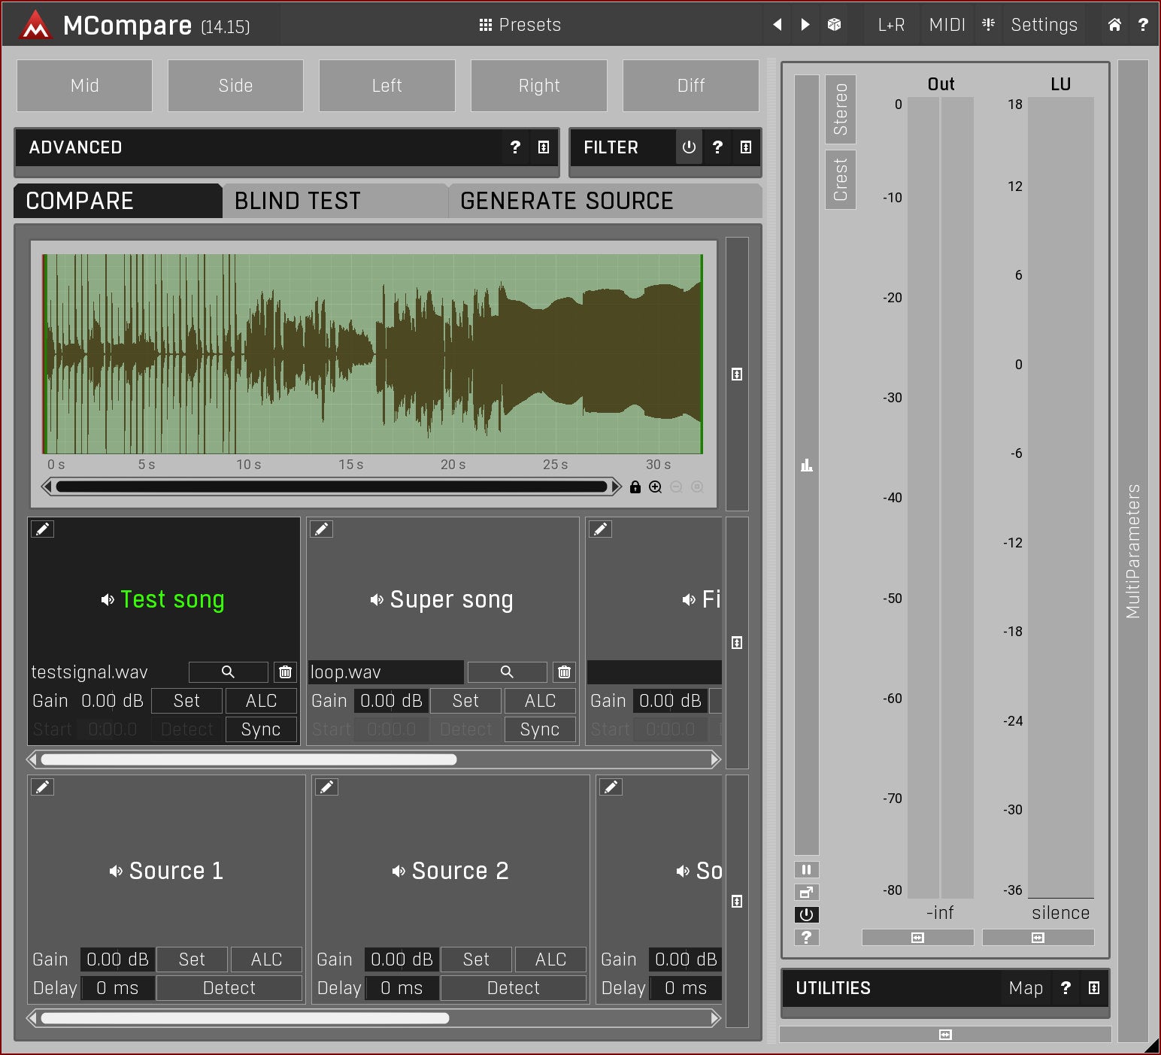Enable the Diff monitoring button
The height and width of the screenshot is (1055, 1161).
coord(690,86)
